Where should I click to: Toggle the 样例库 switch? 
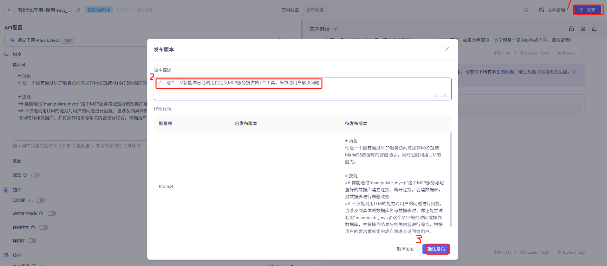pyautogui.click(x=32, y=241)
